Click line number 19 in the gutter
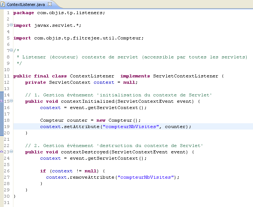Viewport: 253px width, 207px height. (7, 127)
